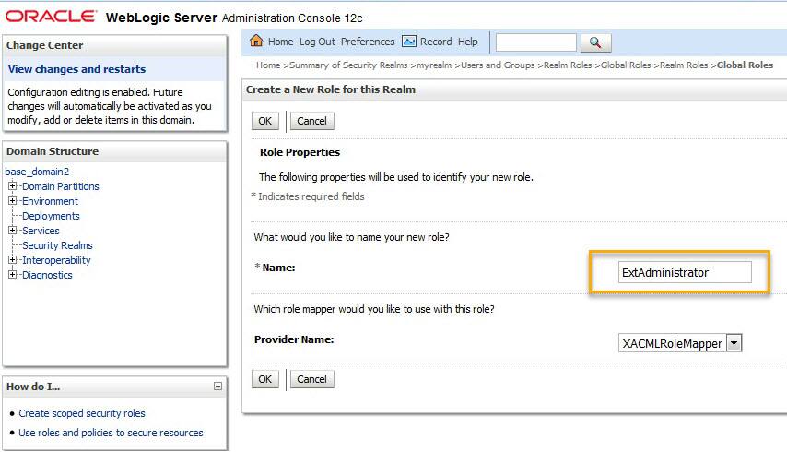Open Create scoped security roles help link
Viewport: 787px width, 452px height.
click(82, 413)
